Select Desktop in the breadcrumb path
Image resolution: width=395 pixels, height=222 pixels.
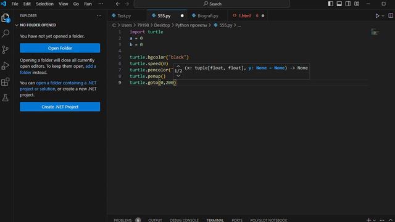[162, 25]
